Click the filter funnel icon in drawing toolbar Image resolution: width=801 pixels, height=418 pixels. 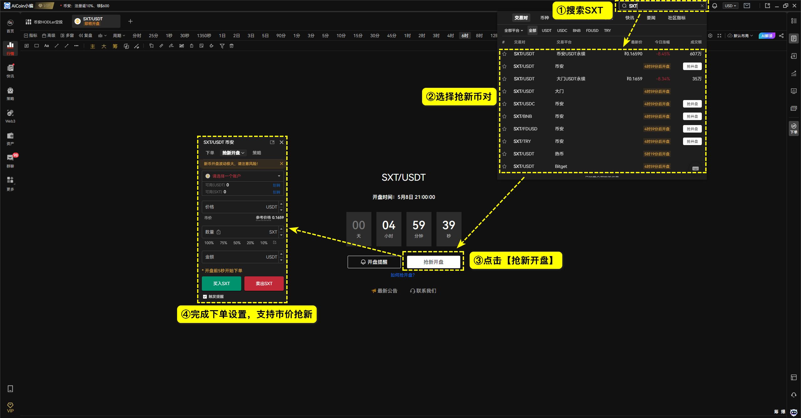[x=222, y=46]
